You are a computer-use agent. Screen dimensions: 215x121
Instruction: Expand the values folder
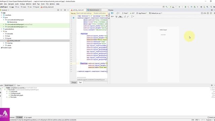pos(4,45)
